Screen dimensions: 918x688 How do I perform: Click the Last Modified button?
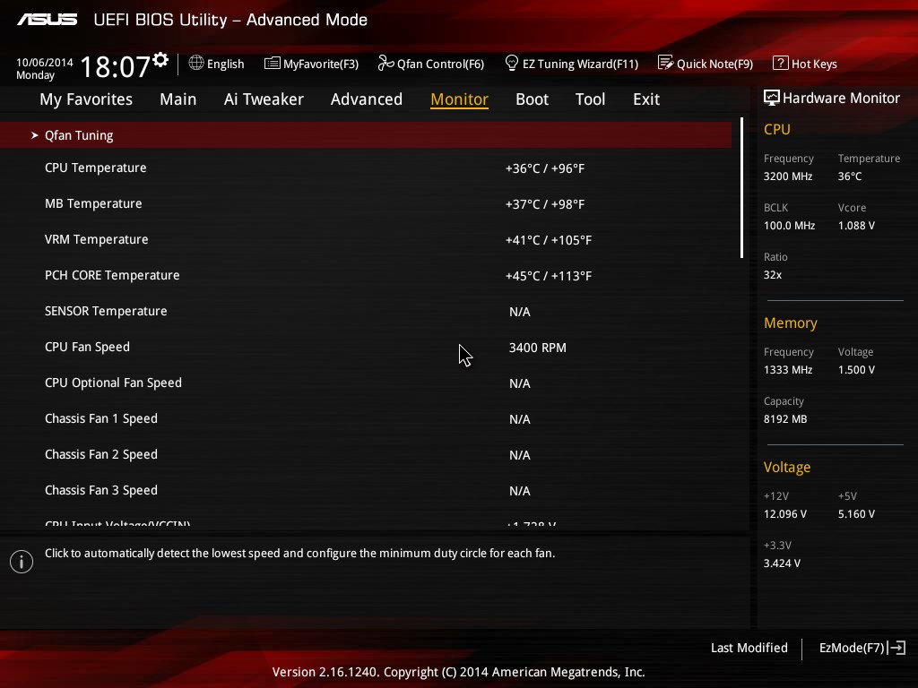tap(749, 648)
